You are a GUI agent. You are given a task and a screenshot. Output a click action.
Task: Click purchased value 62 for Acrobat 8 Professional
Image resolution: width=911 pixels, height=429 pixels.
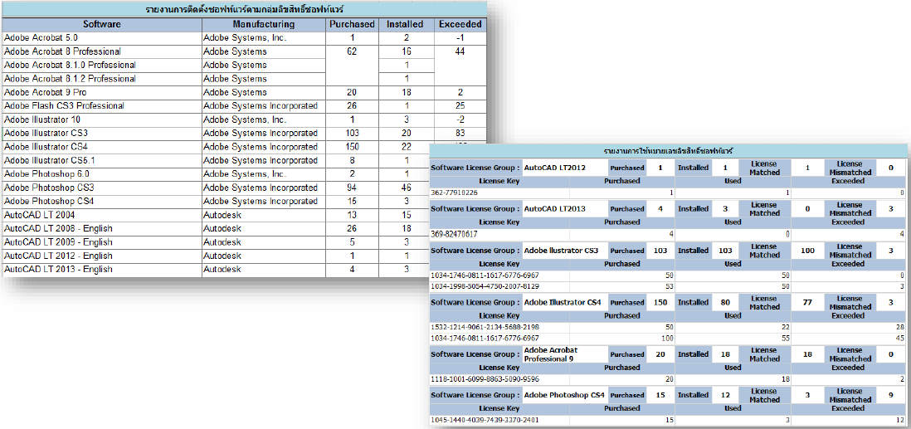point(352,51)
